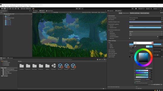The height and width of the screenshot is (91, 163).
Task: Open the Realtime Lightmaps lighting tab
Action: tap(135, 13)
